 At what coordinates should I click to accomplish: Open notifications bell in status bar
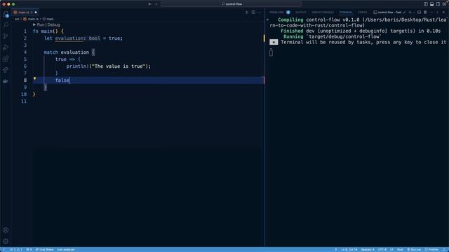click(x=444, y=249)
